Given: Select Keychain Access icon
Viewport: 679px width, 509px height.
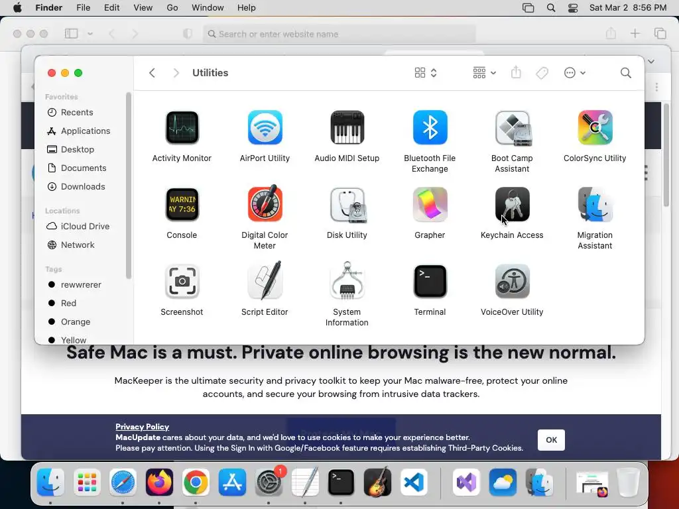Looking at the screenshot, I should (x=513, y=204).
